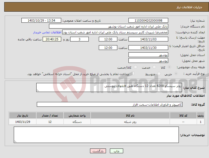Viewport: 209px width, 158px height.
Task: Click the quantity cell showing 12
Action: pyautogui.click(x=50, y=122)
